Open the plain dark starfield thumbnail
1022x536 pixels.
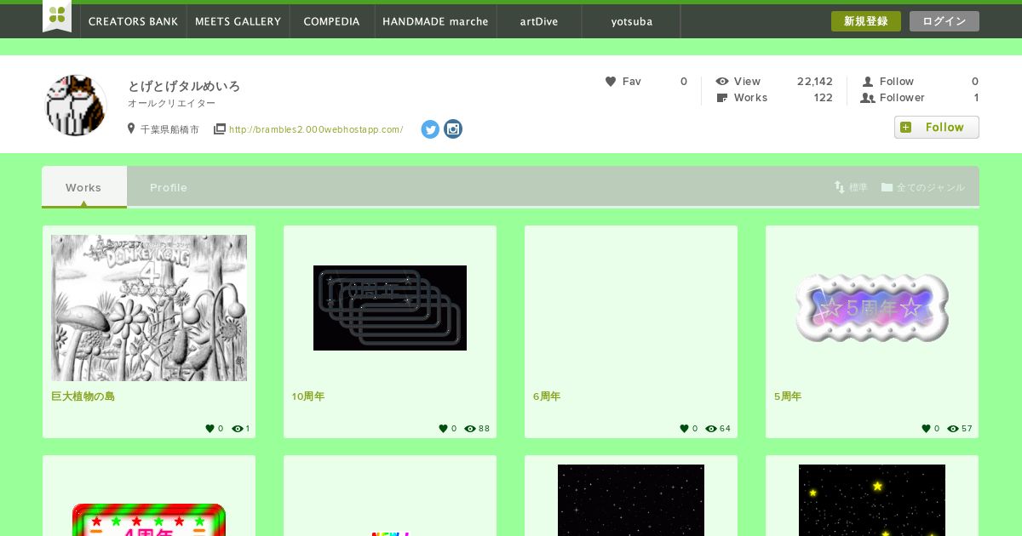pos(631,500)
